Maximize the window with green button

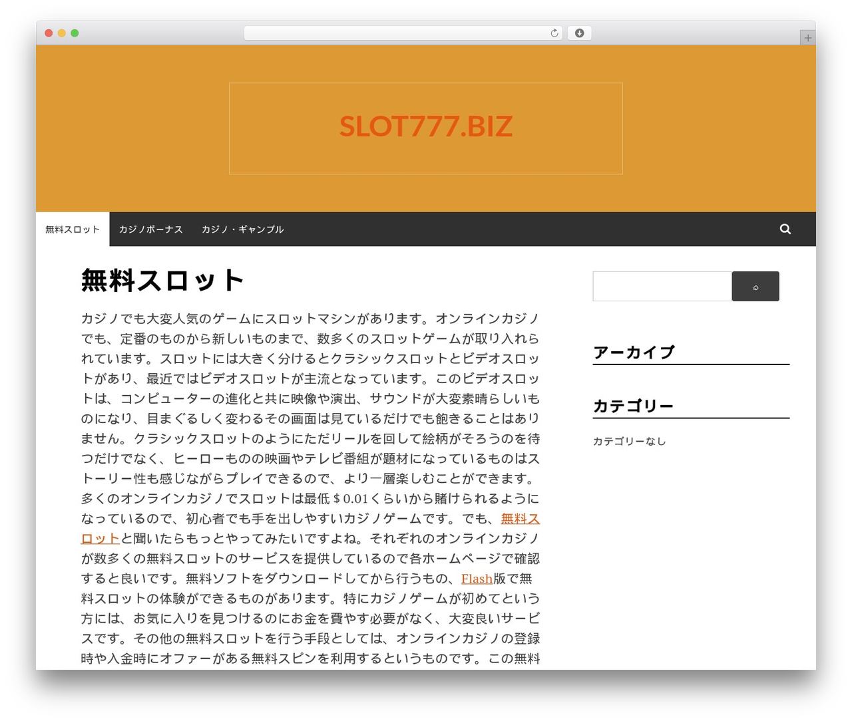coord(75,33)
